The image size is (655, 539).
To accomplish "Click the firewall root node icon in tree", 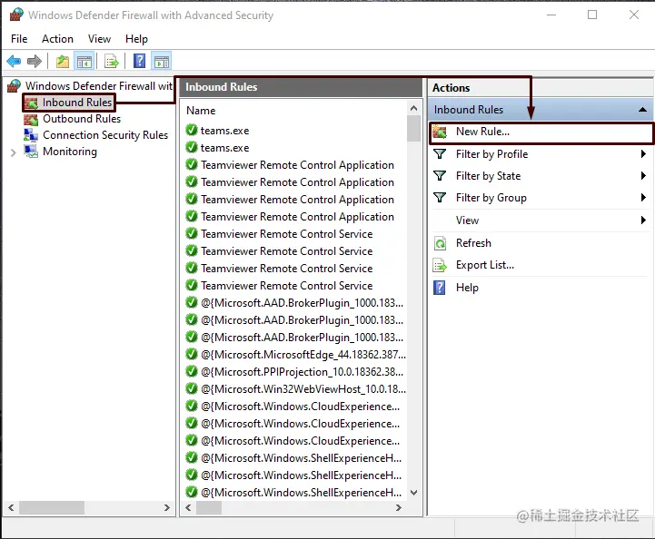I will coord(15,86).
